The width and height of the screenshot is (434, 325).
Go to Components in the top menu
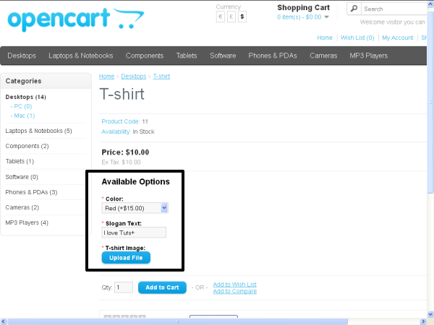click(145, 56)
